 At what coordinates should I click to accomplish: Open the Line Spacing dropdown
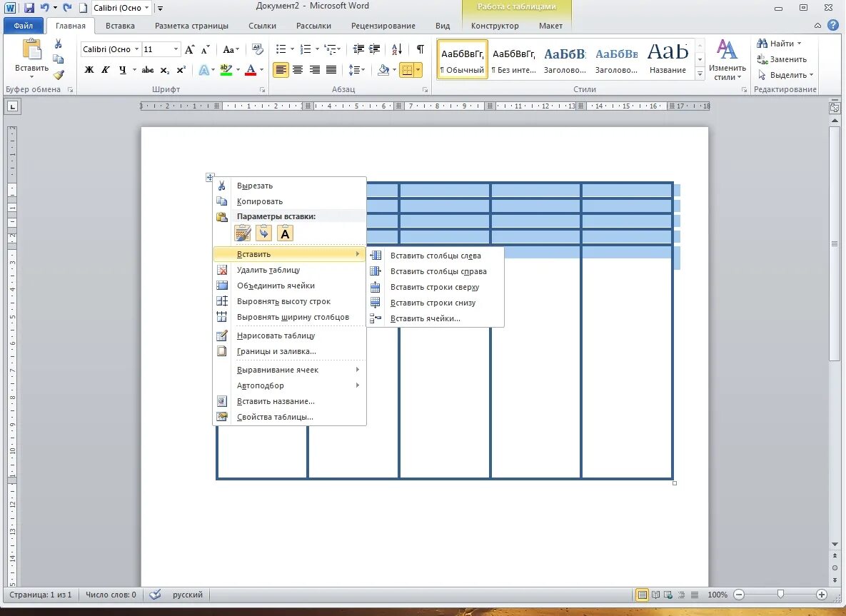(357, 70)
